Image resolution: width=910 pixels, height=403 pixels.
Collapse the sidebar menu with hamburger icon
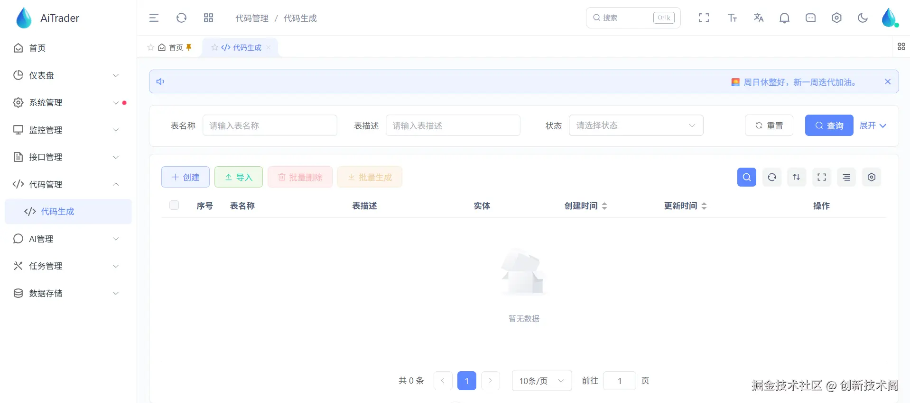pos(154,18)
